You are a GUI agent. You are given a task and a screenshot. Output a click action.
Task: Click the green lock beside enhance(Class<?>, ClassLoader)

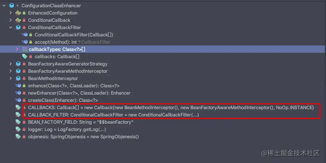[24, 86]
